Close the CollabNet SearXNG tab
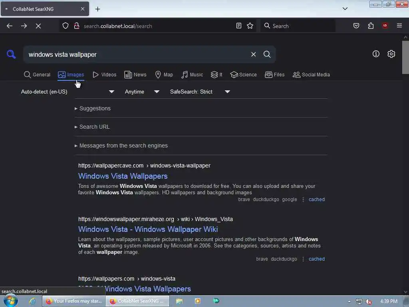The image size is (409, 307). coord(82,9)
